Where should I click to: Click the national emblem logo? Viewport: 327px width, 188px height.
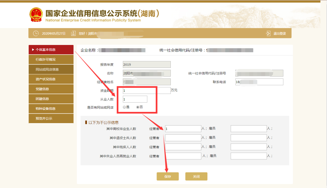tap(36, 15)
